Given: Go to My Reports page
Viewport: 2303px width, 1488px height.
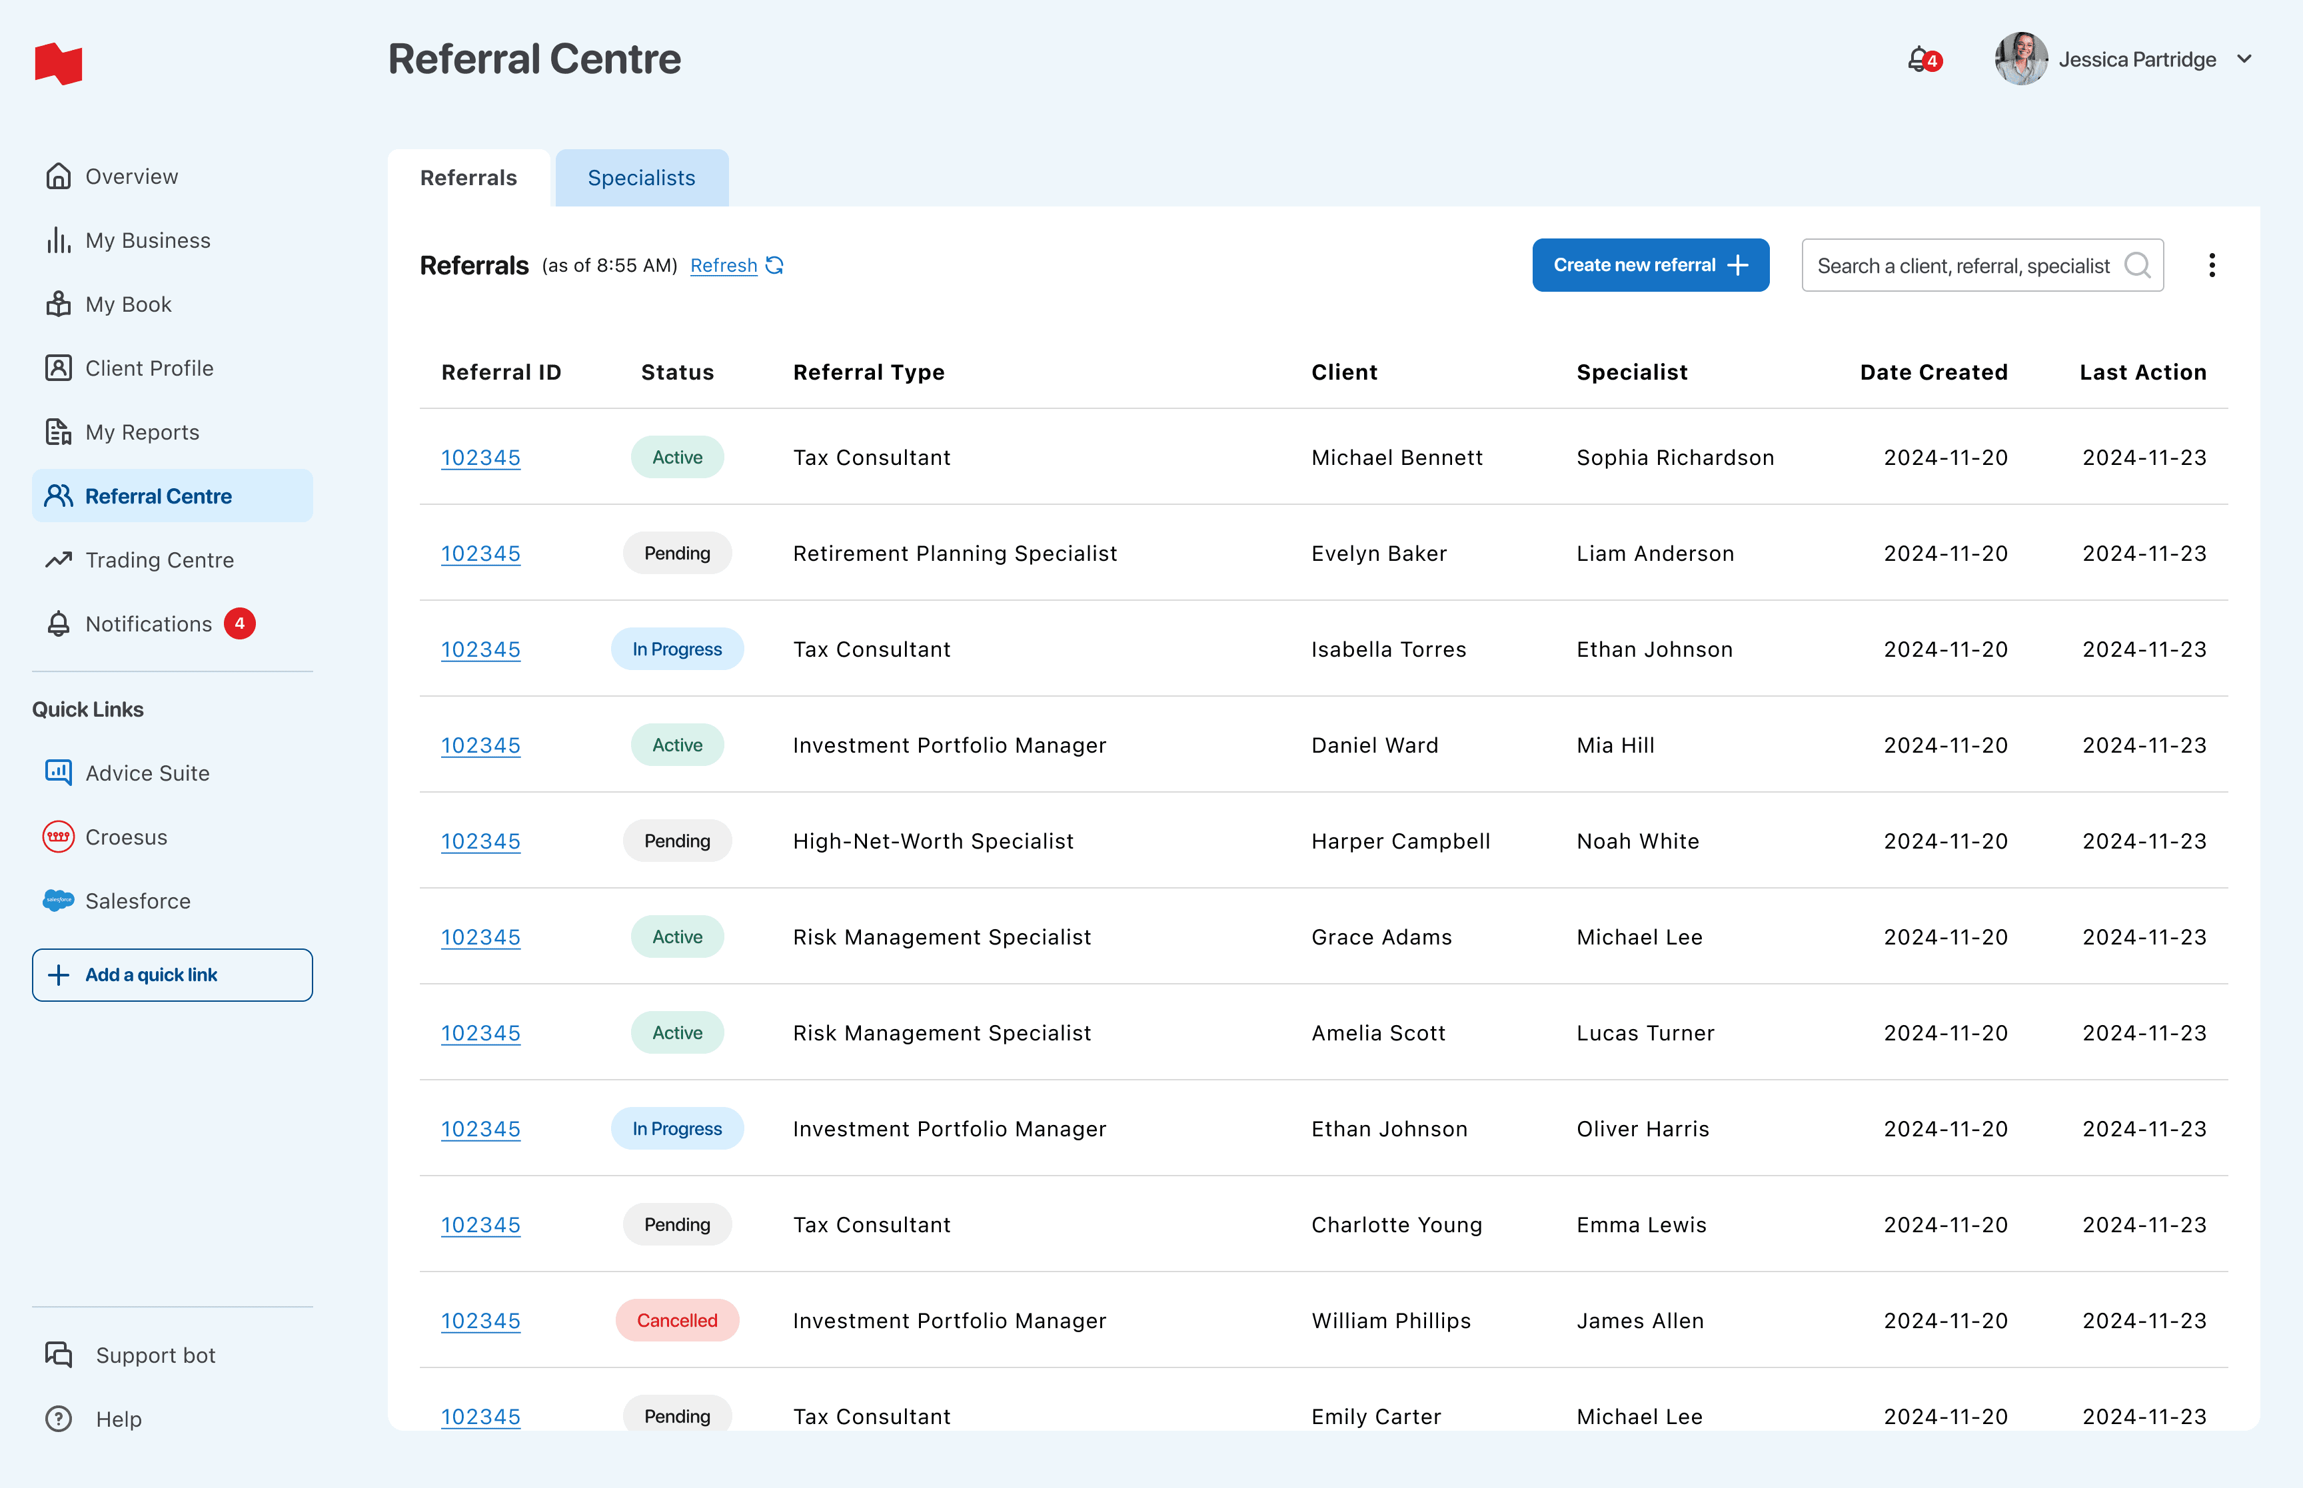Looking at the screenshot, I should click(142, 432).
